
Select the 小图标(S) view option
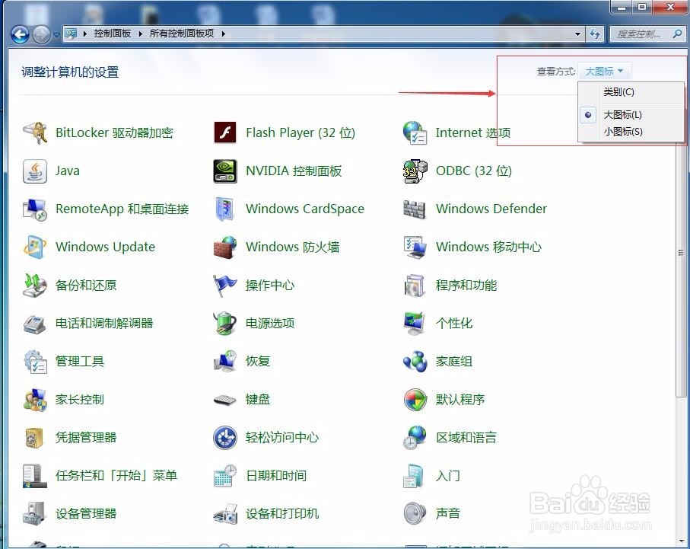point(622,131)
